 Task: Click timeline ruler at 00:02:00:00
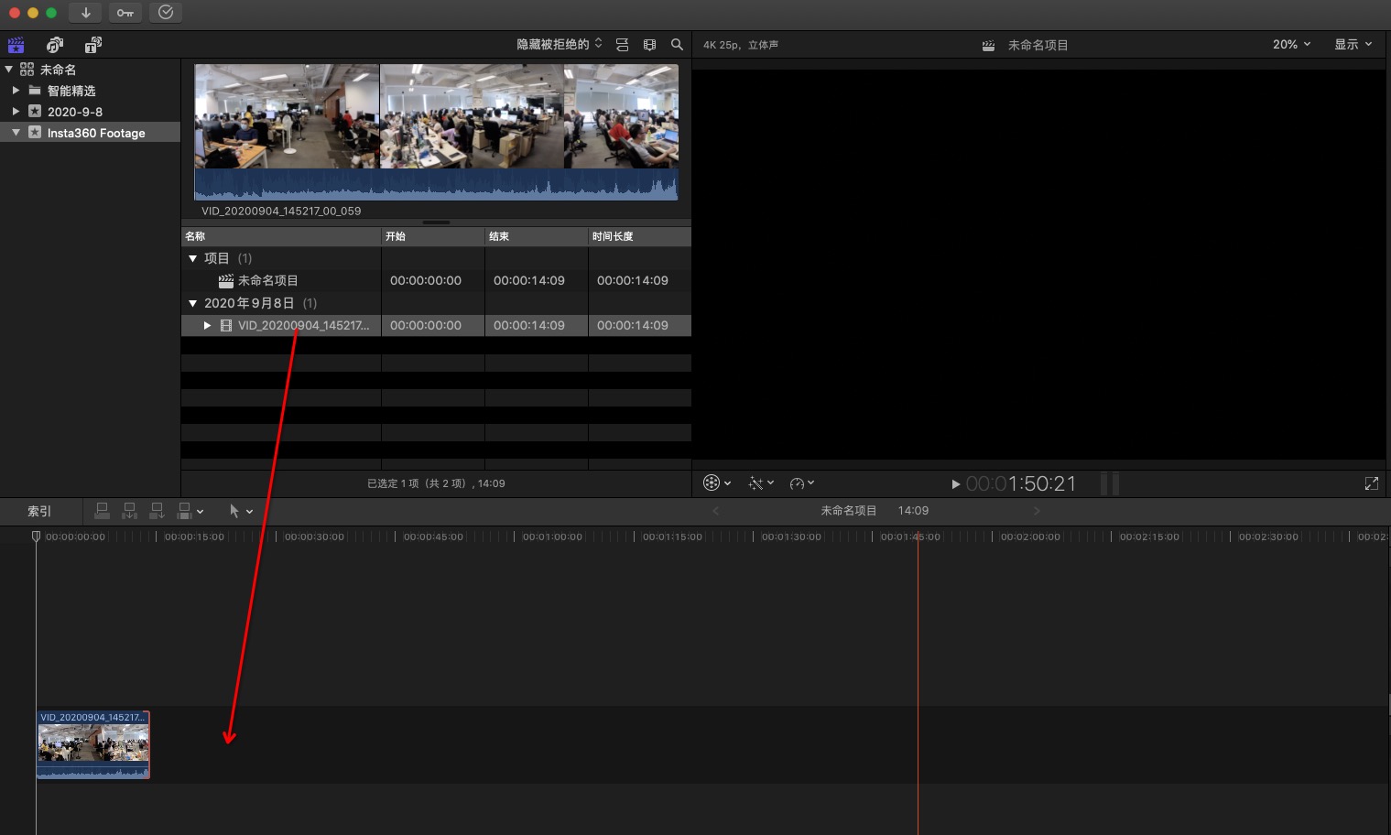pos(1030,537)
